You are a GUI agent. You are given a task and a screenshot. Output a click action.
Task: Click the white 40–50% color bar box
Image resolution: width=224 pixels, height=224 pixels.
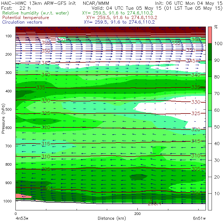tap(210, 135)
